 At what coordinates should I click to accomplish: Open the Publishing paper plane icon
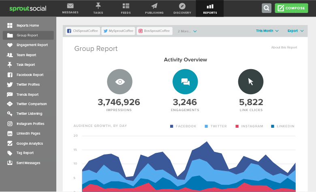coord(154,6)
